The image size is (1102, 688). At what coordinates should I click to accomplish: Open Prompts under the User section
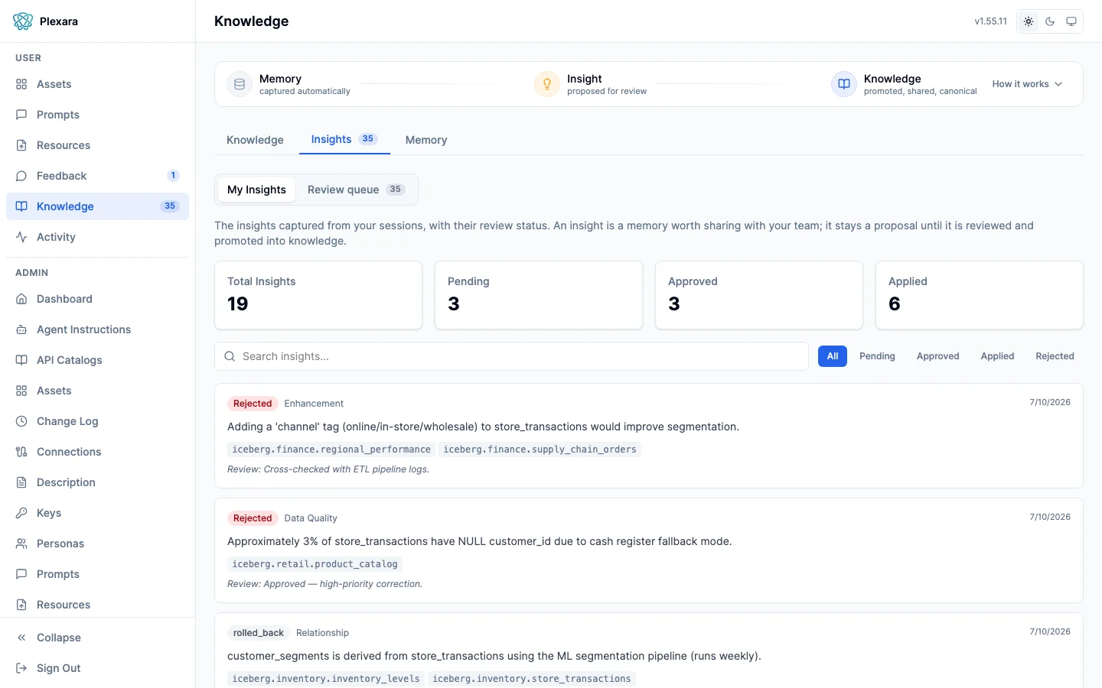point(97,115)
